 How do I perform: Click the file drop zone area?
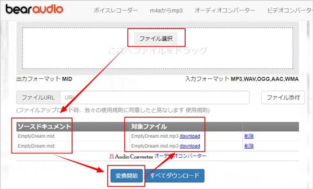point(158,49)
